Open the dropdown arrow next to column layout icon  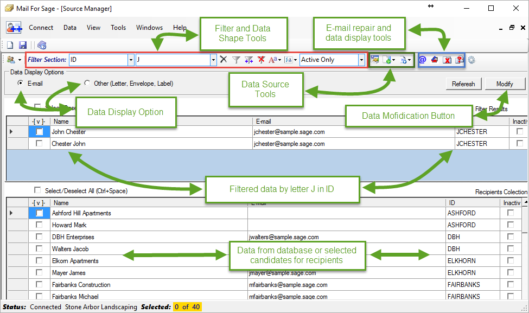[295, 60]
